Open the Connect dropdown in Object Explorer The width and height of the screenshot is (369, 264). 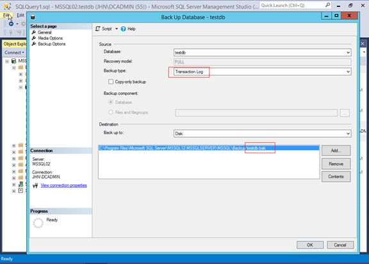click(14, 53)
